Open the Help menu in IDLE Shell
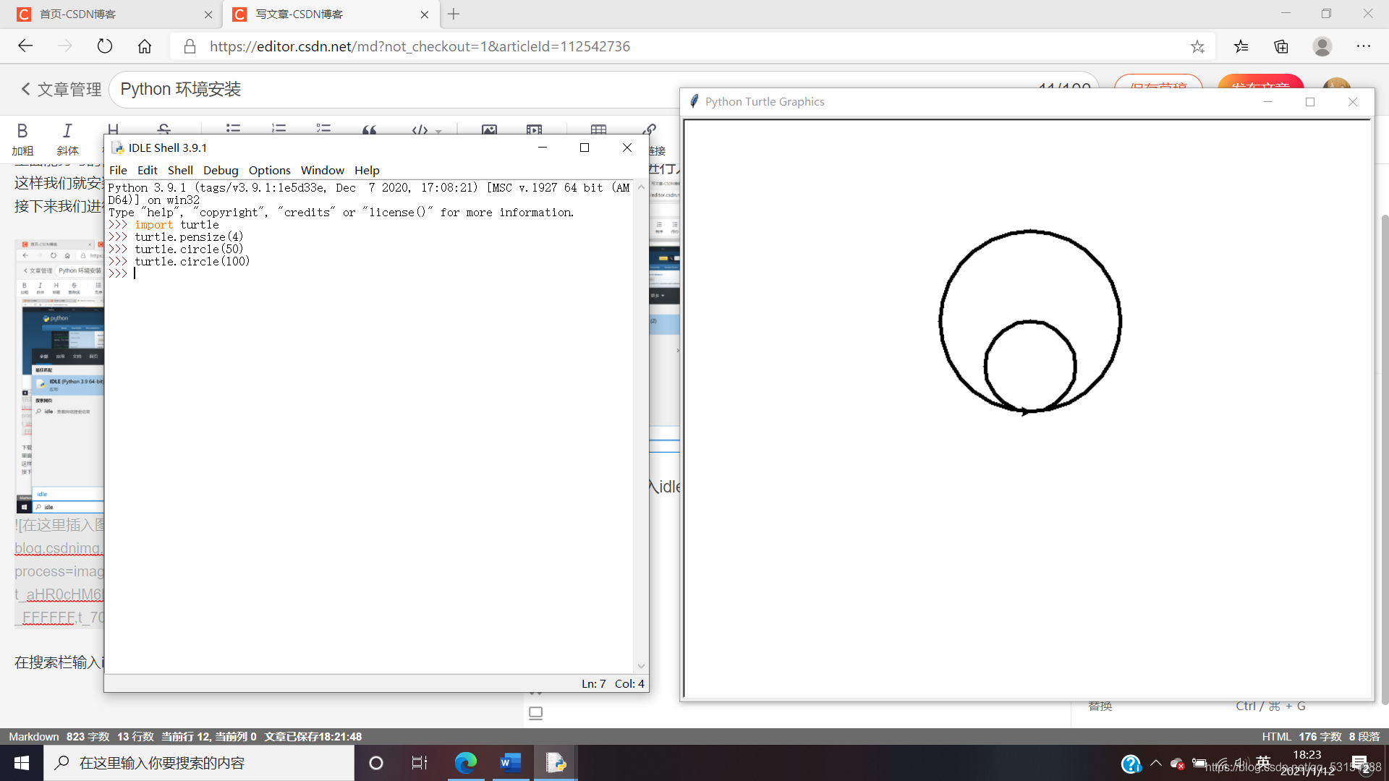The height and width of the screenshot is (781, 1389). point(367,170)
